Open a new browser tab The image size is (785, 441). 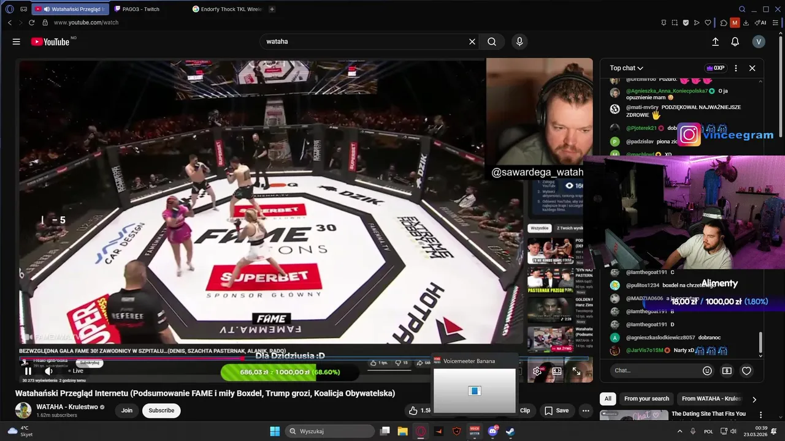pyautogui.click(x=272, y=9)
